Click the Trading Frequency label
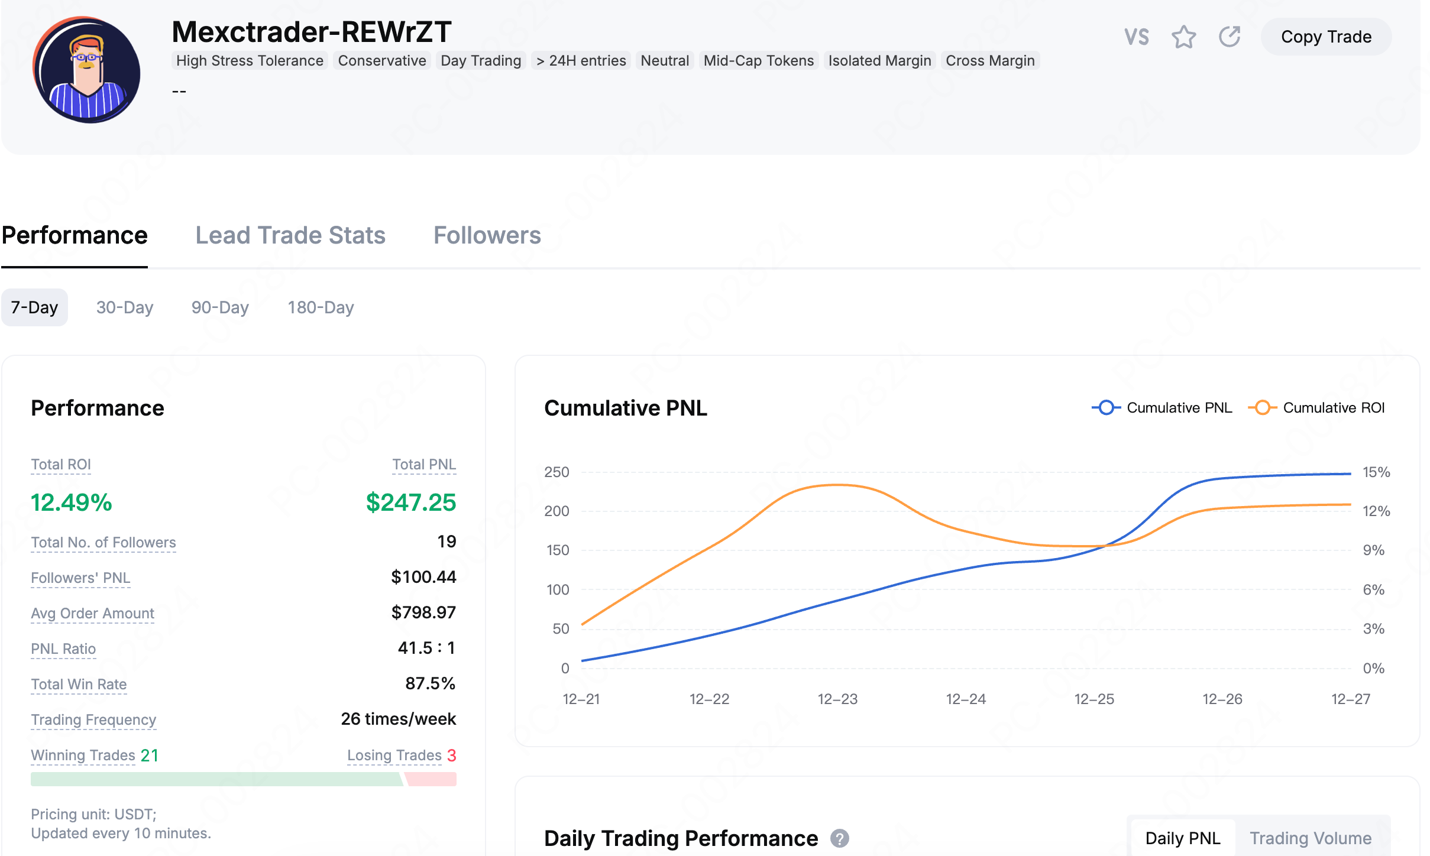 (93, 720)
